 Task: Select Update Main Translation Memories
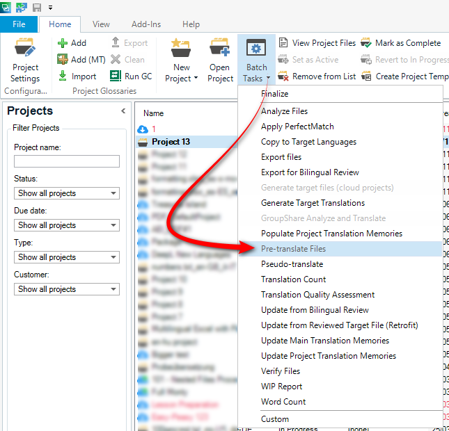(340, 341)
